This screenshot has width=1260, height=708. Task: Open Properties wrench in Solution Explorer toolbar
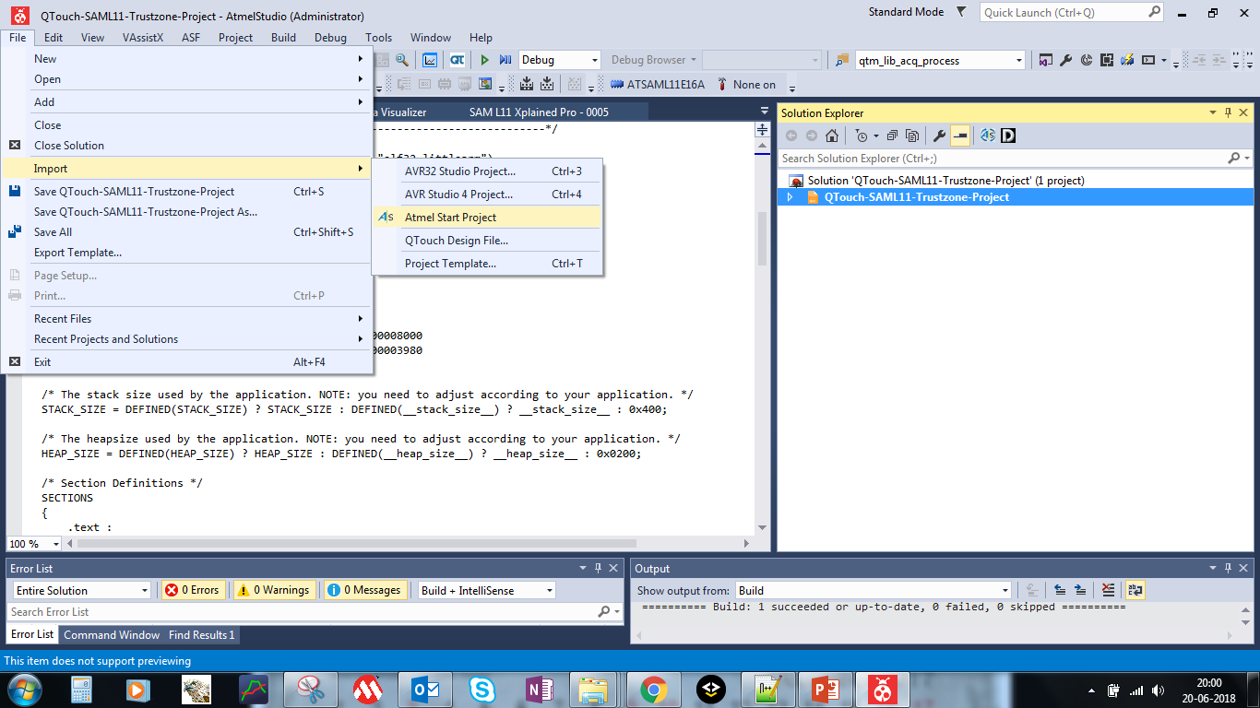[939, 136]
